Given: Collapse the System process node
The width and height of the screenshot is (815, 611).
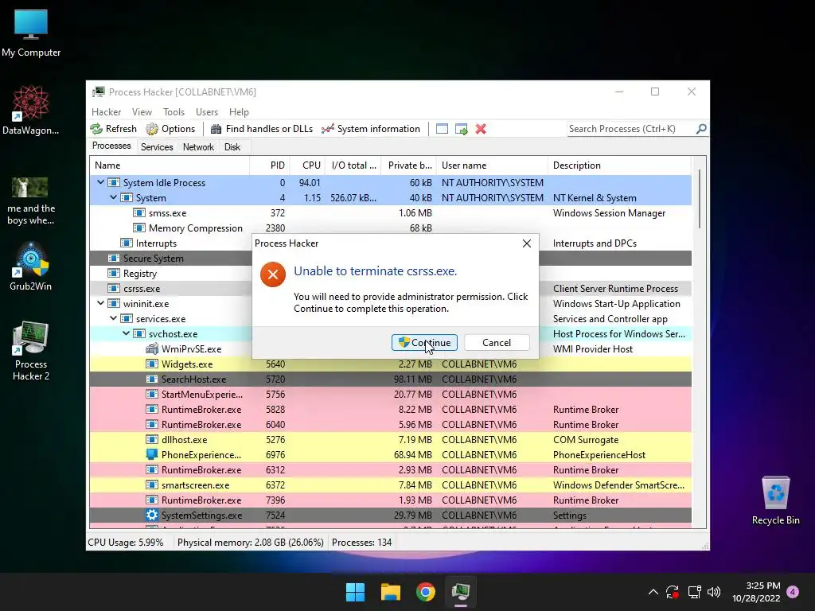Looking at the screenshot, I should [113, 197].
